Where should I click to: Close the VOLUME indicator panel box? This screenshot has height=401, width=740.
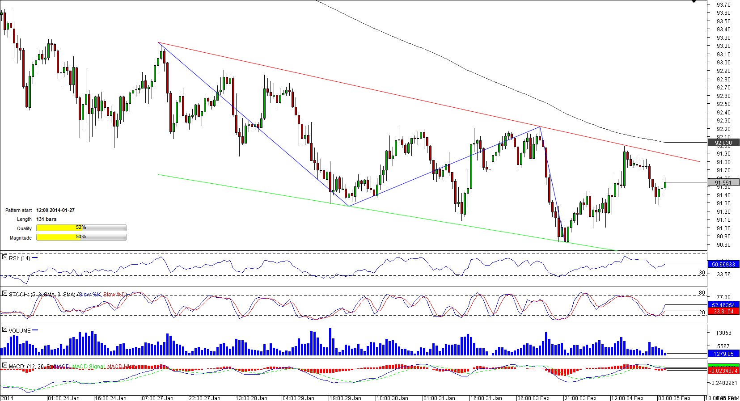coord(4,330)
